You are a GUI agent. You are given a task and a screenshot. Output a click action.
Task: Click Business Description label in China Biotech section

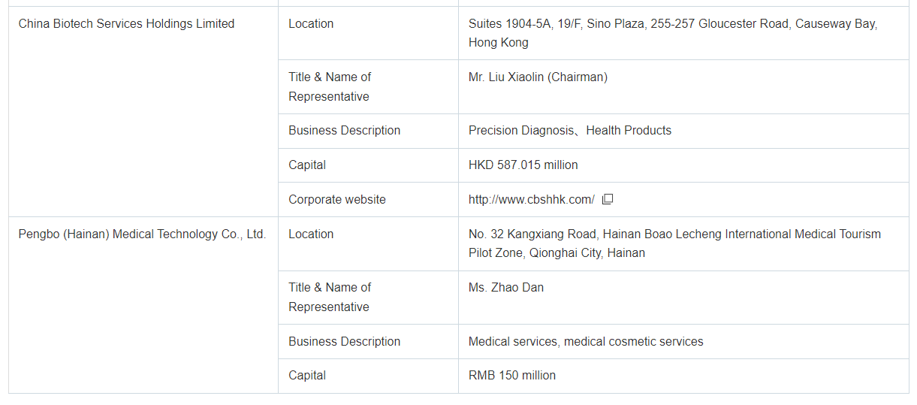[344, 131]
